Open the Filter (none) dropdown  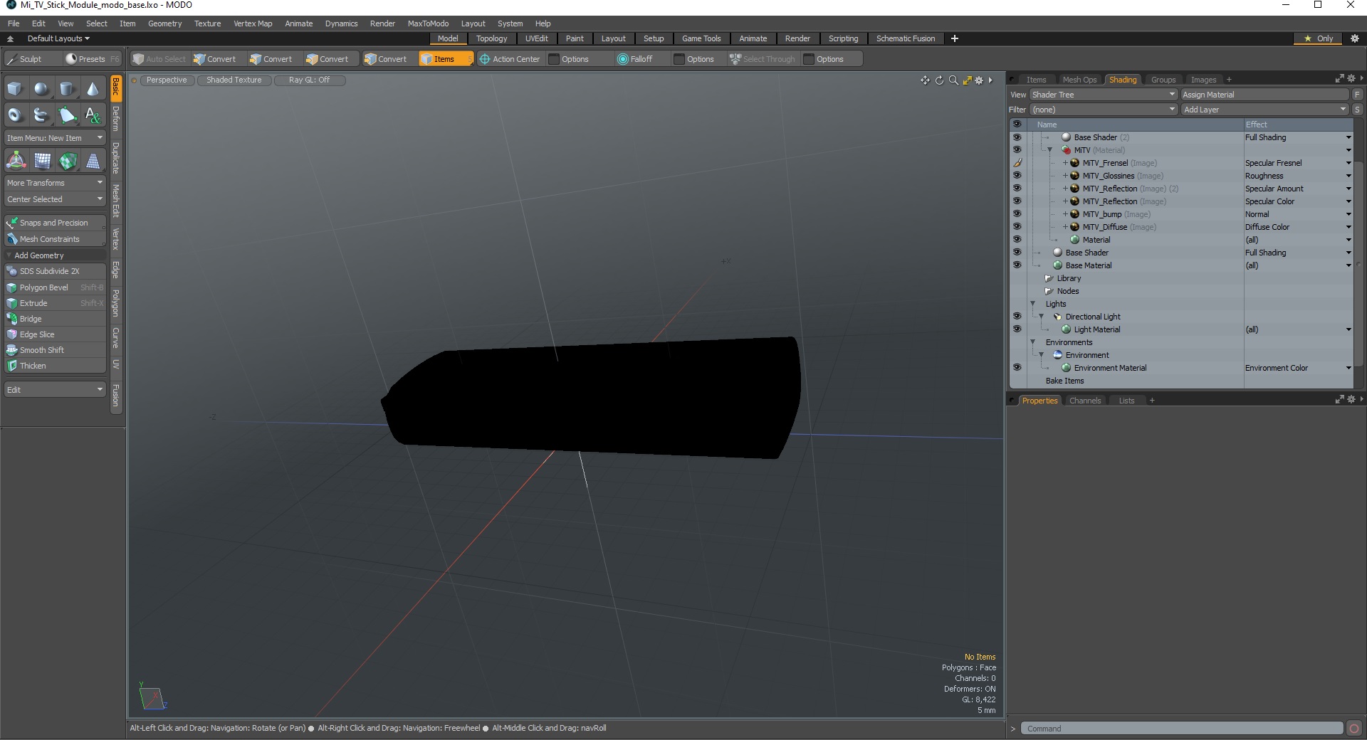click(x=1104, y=110)
